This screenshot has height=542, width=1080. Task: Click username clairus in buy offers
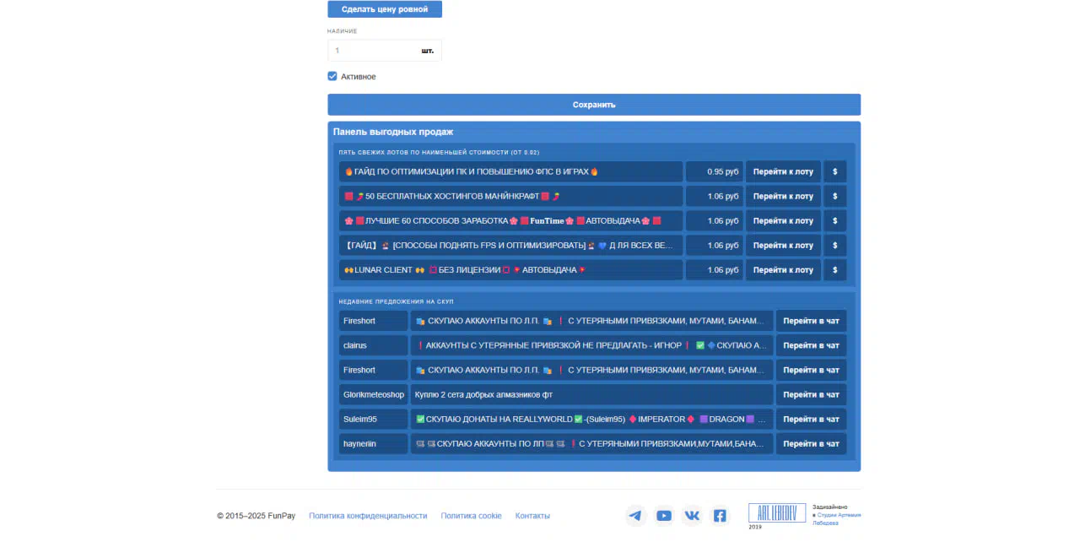(373, 345)
